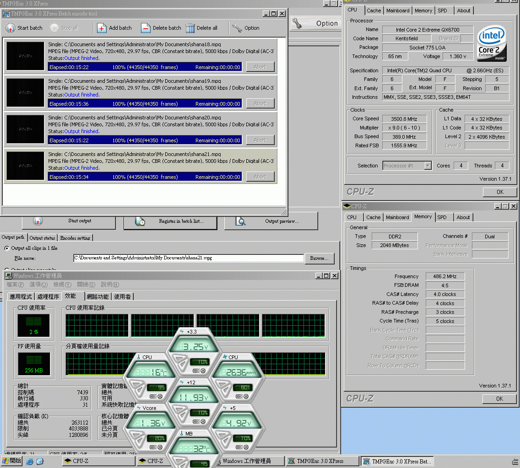The image size is (520, 468).
Task: Open SPD tab in lower CPU-Z window
Action: (442, 217)
